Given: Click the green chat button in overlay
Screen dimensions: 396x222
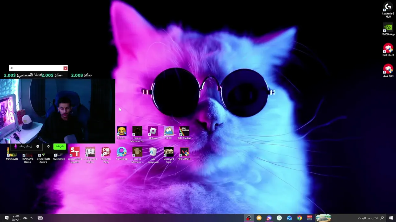Looking at the screenshot, I should (x=59, y=146).
